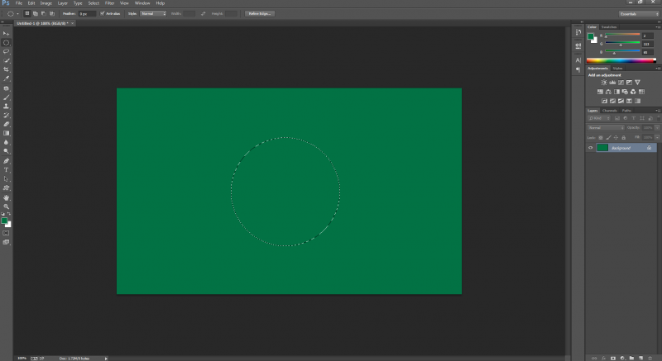The image size is (662, 361).
Task: Toggle the Anti-alias checkbox
Action: [103, 13]
